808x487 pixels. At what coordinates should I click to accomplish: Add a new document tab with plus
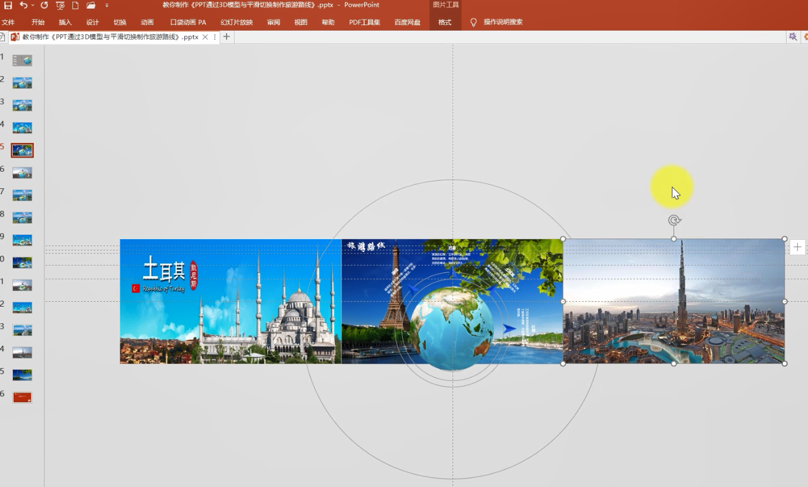pyautogui.click(x=227, y=37)
